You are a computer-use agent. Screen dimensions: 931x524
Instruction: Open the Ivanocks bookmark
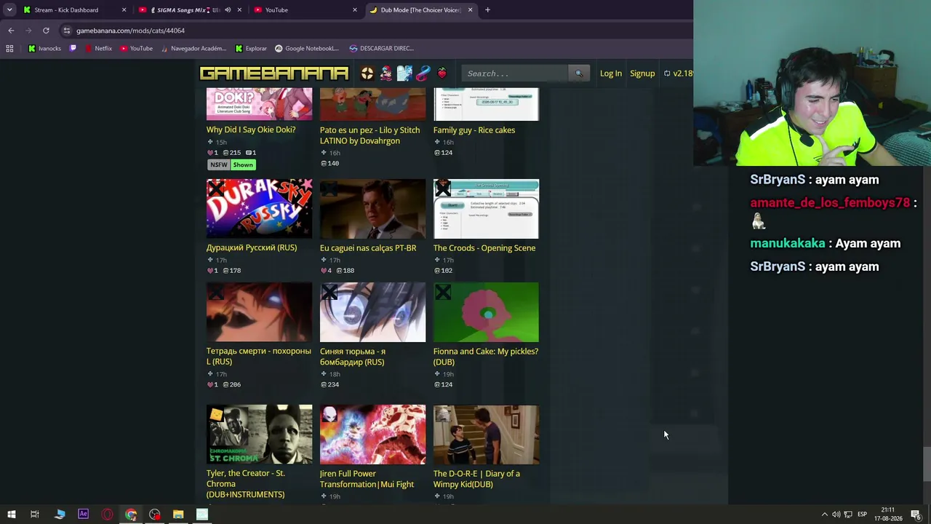pos(45,49)
